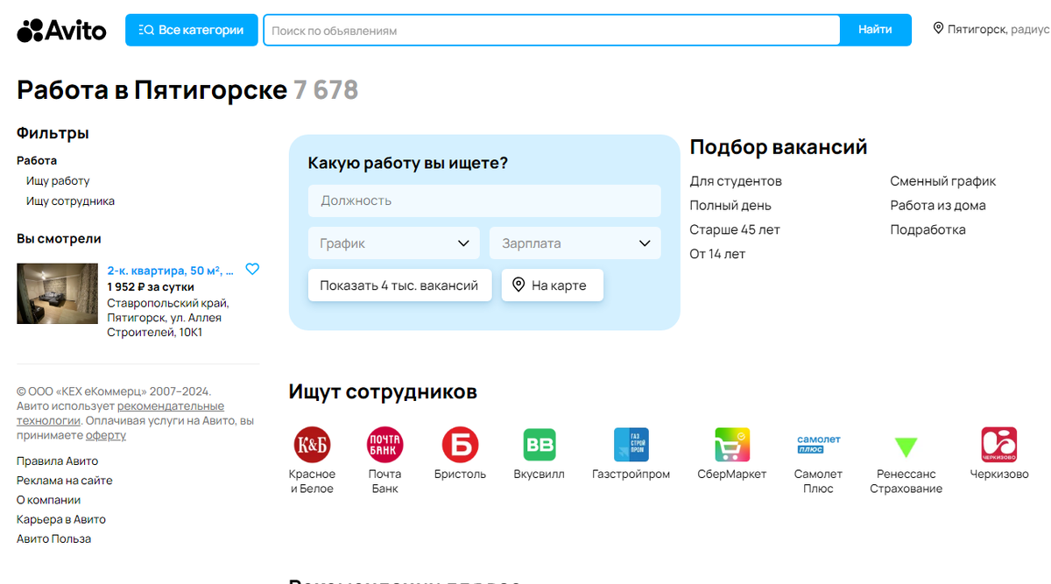Image resolution: width=1051 pixels, height=584 pixels.
Task: Open the Пятигорск location selector
Action: click(x=991, y=29)
